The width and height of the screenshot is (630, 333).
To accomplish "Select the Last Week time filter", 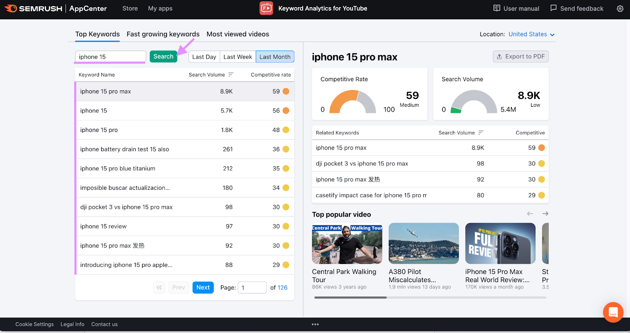I will point(237,57).
